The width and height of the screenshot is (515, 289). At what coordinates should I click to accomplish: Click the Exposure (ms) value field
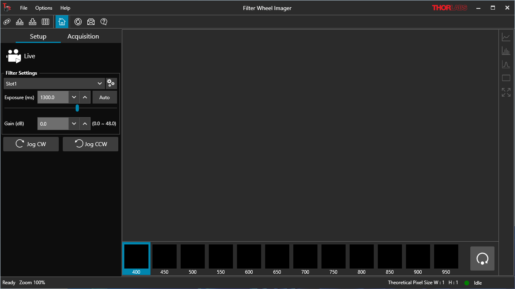tap(53, 97)
